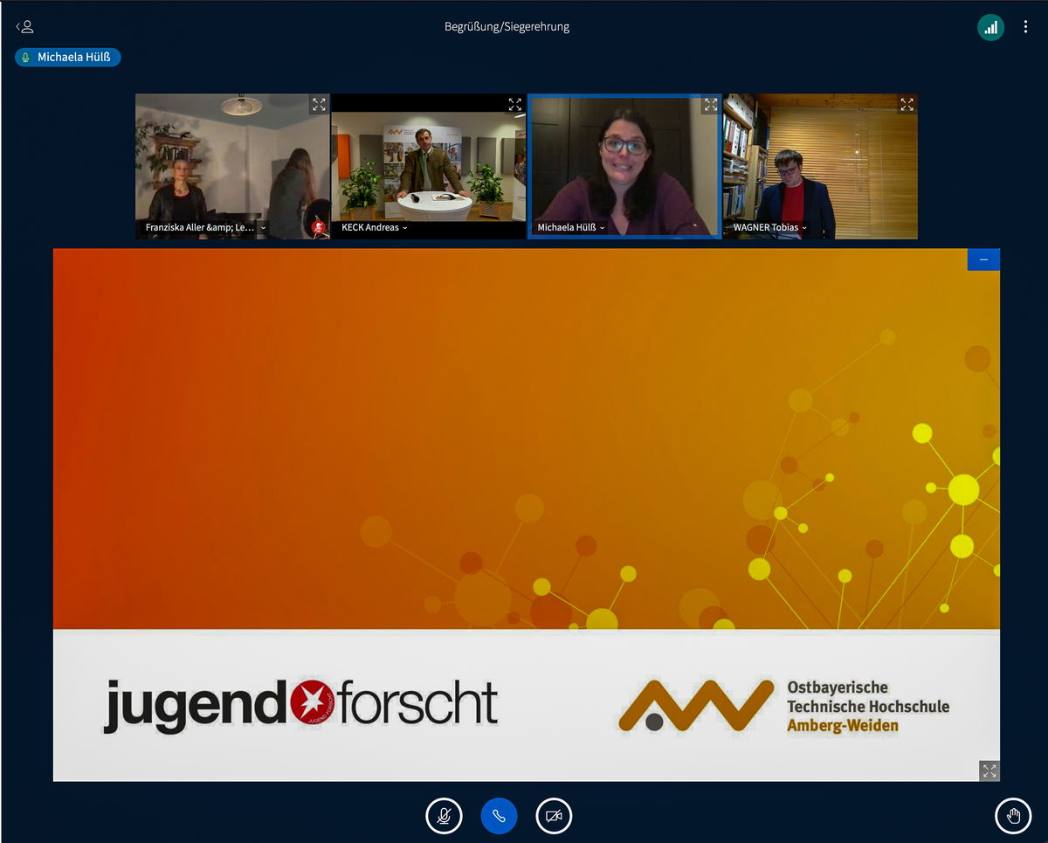Click the Jugend forscht logo on slide

pos(301,706)
